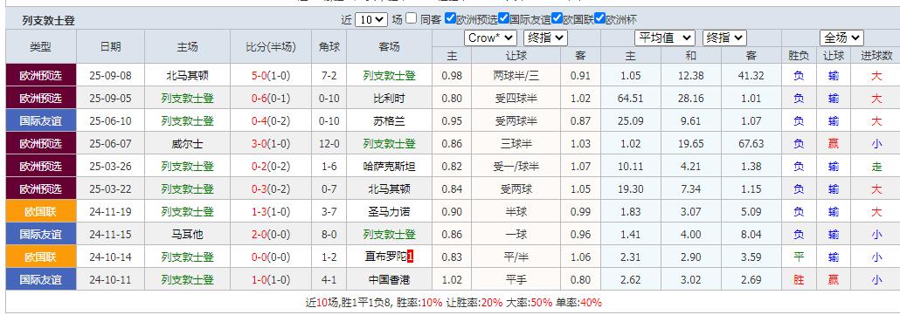900x315 pixels.
Task: Click the odds value 67.63
Action: (x=751, y=144)
